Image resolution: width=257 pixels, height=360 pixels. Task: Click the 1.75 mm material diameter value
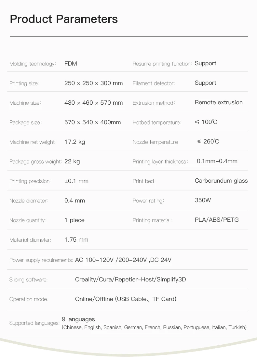click(76, 240)
